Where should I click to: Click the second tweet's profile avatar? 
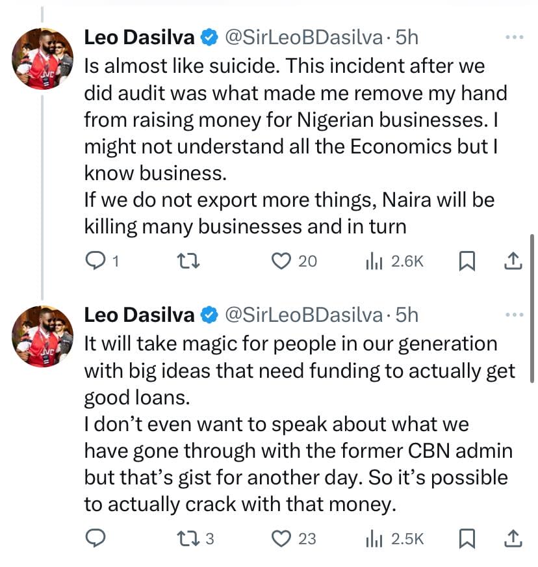(x=42, y=336)
